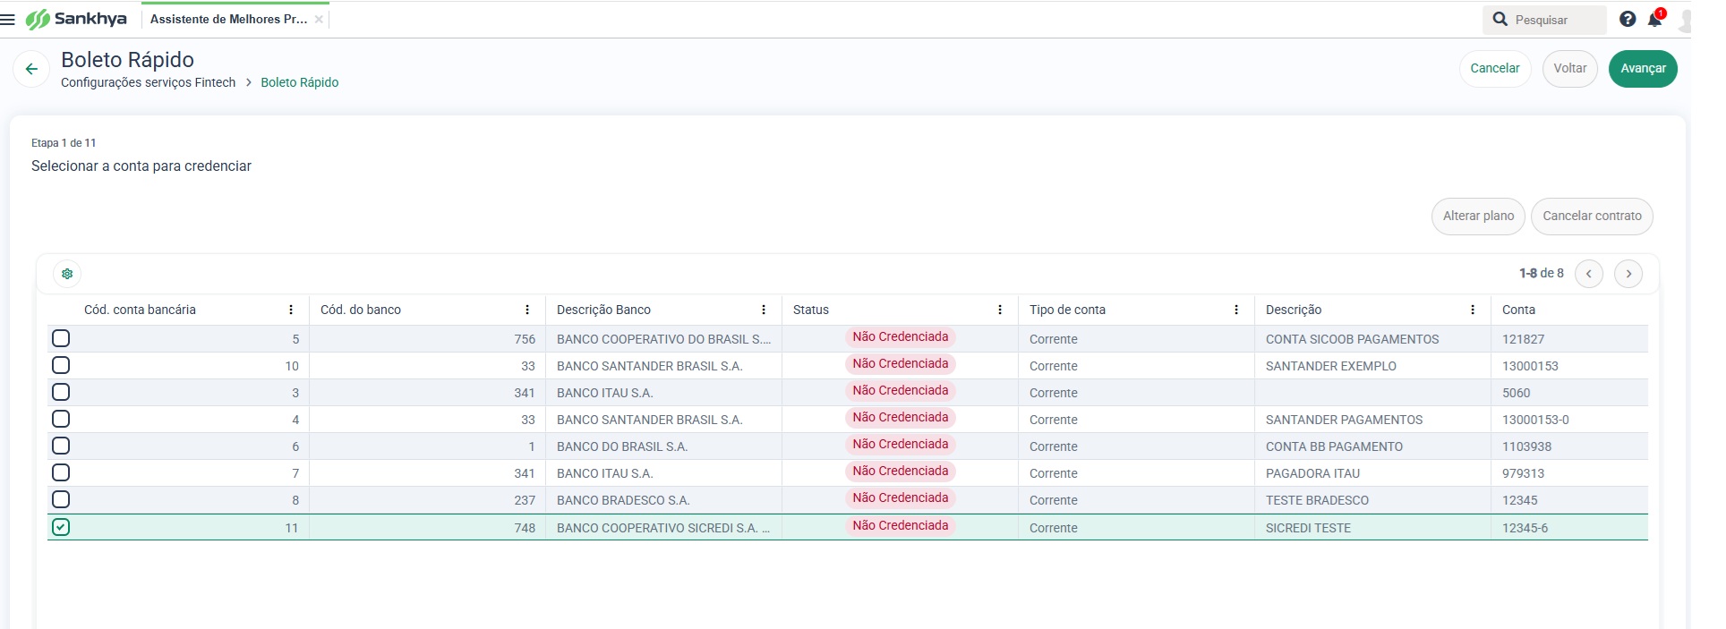Close the Assistente de Melhores Pr... tab
Image resolution: width=1726 pixels, height=629 pixels.
pyautogui.click(x=319, y=19)
